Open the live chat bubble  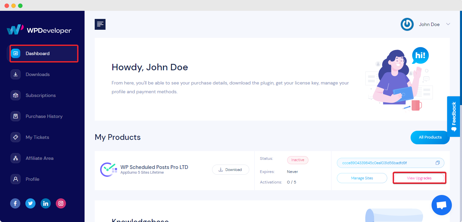coord(442,205)
